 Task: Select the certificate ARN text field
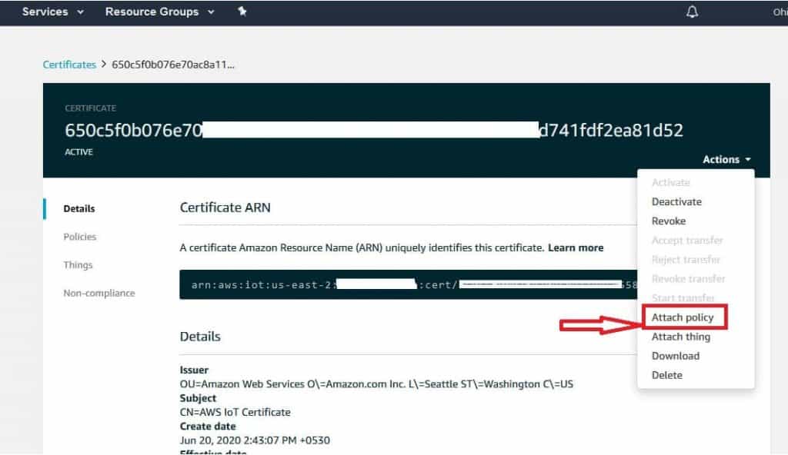click(385, 285)
